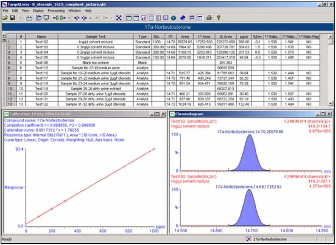Open dropdown arrow beside green sample arrows

69,18
